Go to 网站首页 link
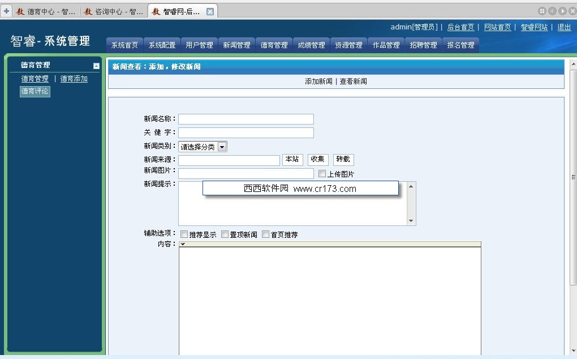This screenshot has width=577, height=359. [497, 27]
